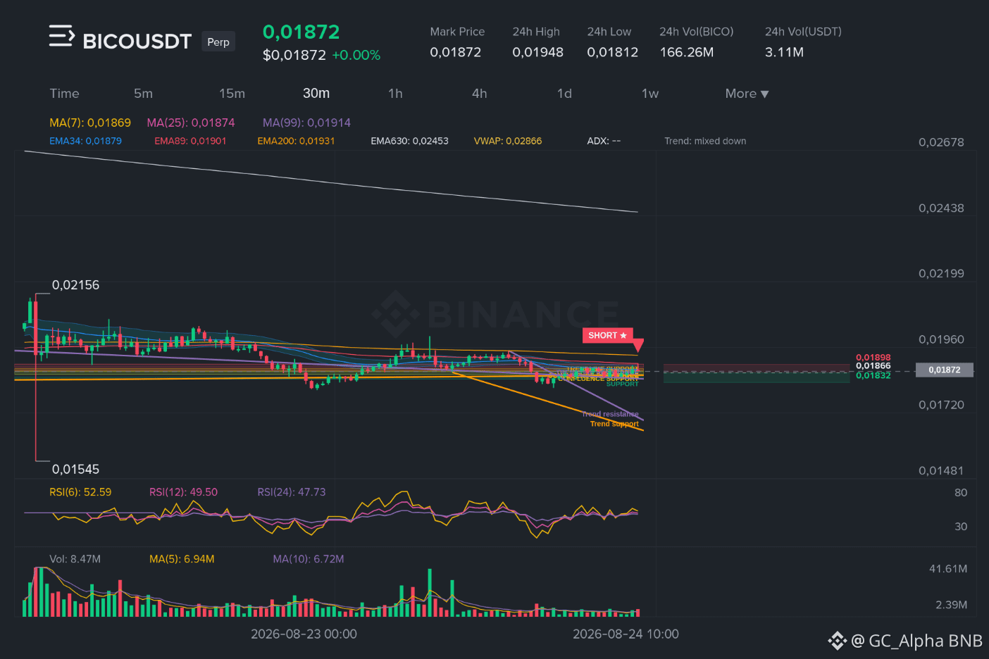Screen dimensions: 989x659
Task: Click the BICOUSDT pair name
Action: coord(137,42)
